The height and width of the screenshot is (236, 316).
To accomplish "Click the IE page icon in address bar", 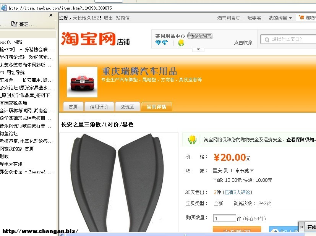I will point(4,8).
